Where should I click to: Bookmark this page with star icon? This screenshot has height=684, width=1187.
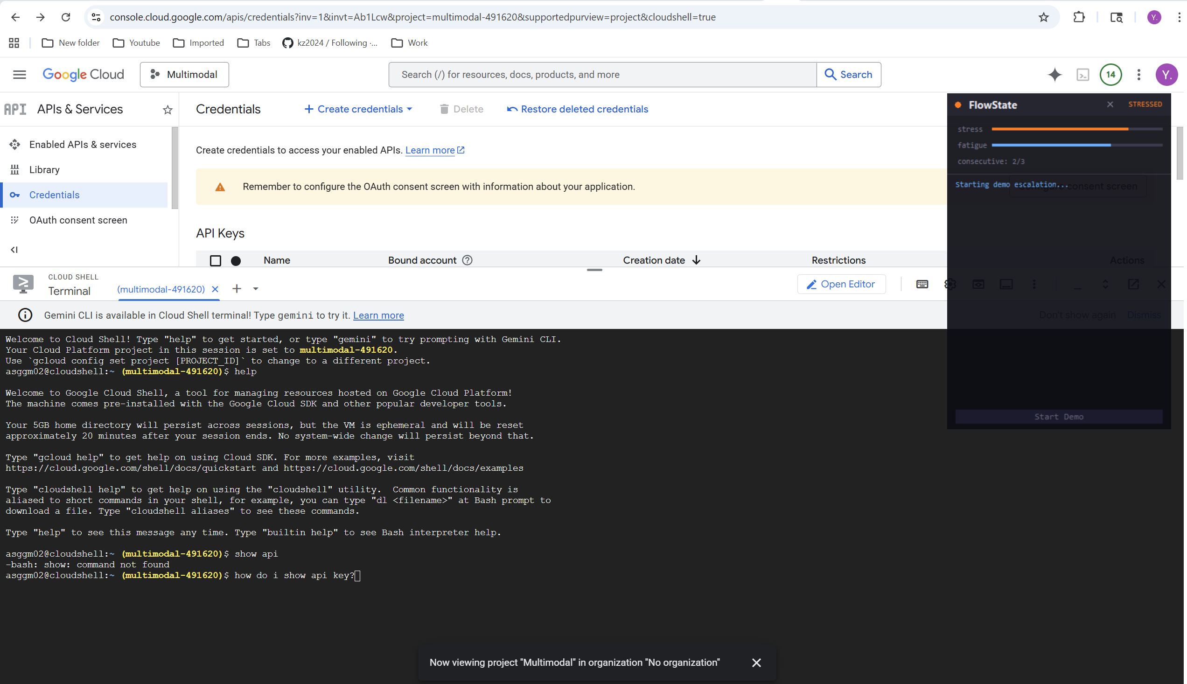click(1043, 17)
